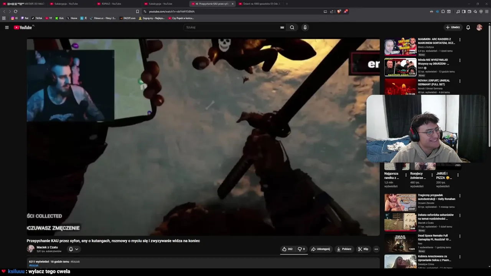The height and width of the screenshot is (276, 491).
Task: Dislike the video with thumbs down
Action: (302, 249)
